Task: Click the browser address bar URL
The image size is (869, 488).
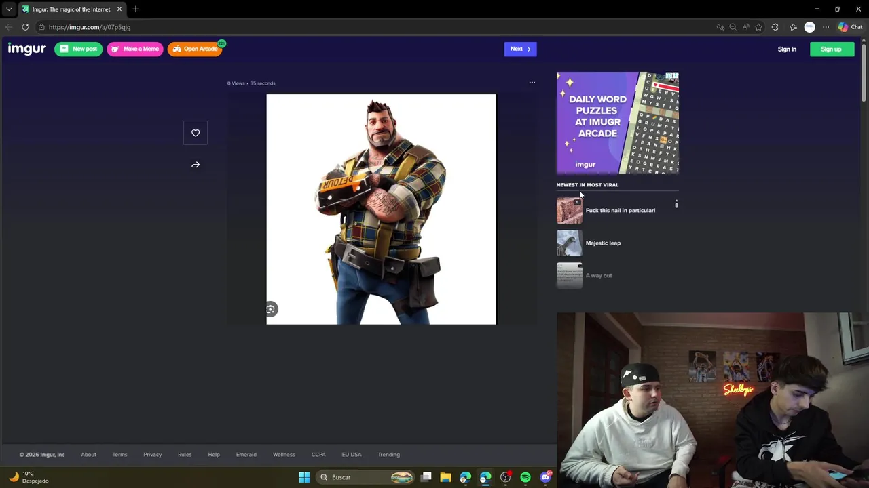Action: (90, 27)
